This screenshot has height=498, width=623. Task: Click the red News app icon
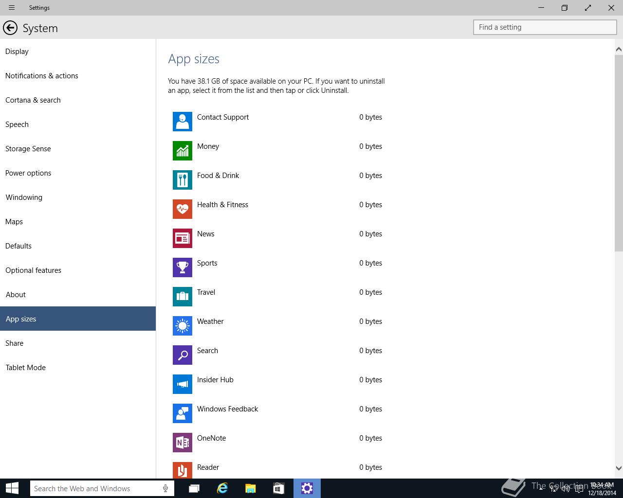pyautogui.click(x=183, y=238)
